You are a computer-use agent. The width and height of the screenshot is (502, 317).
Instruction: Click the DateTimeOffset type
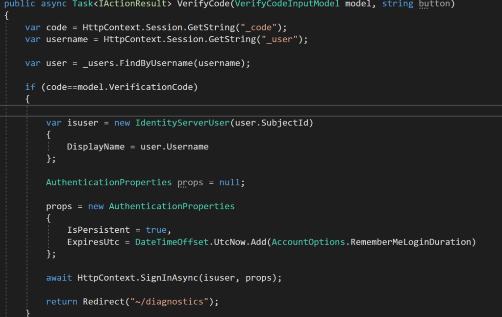pos(172,242)
